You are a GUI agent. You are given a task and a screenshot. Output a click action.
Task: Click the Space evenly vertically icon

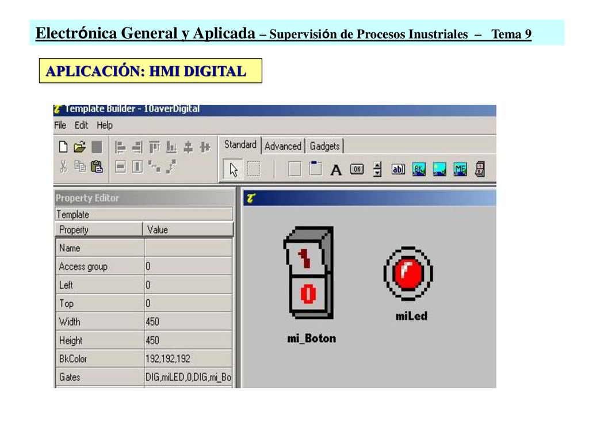pos(171,166)
